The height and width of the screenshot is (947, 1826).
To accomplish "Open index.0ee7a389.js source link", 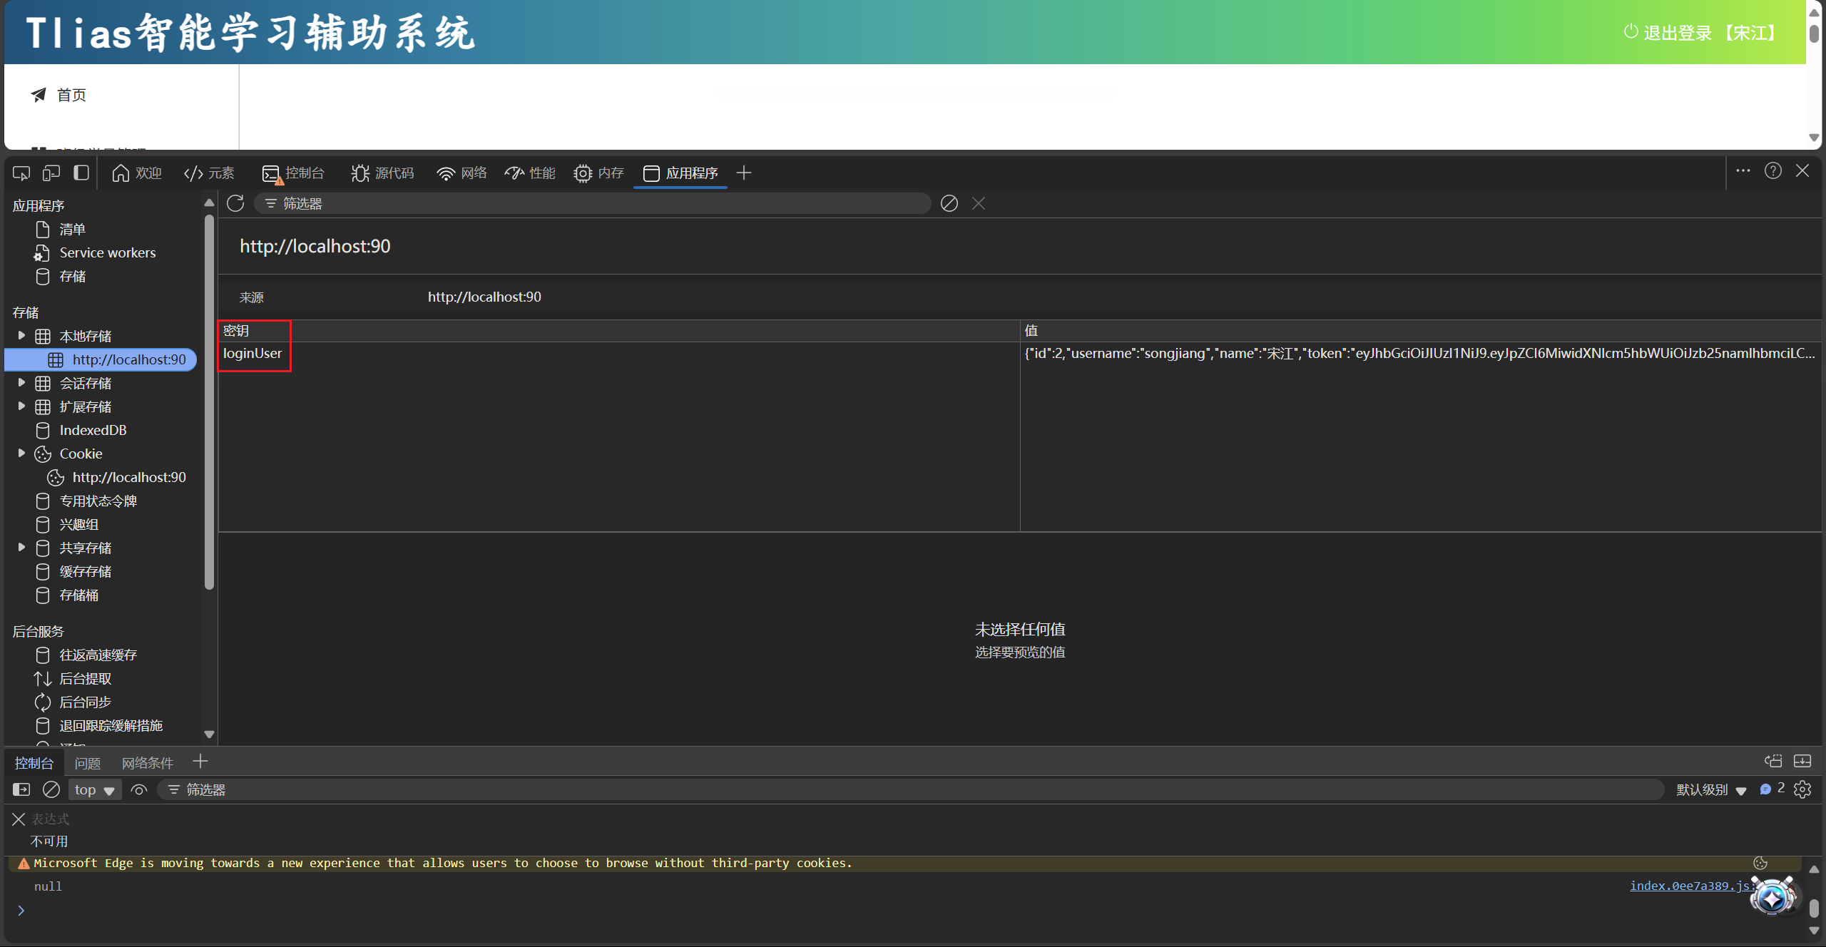I will click(x=1688, y=886).
